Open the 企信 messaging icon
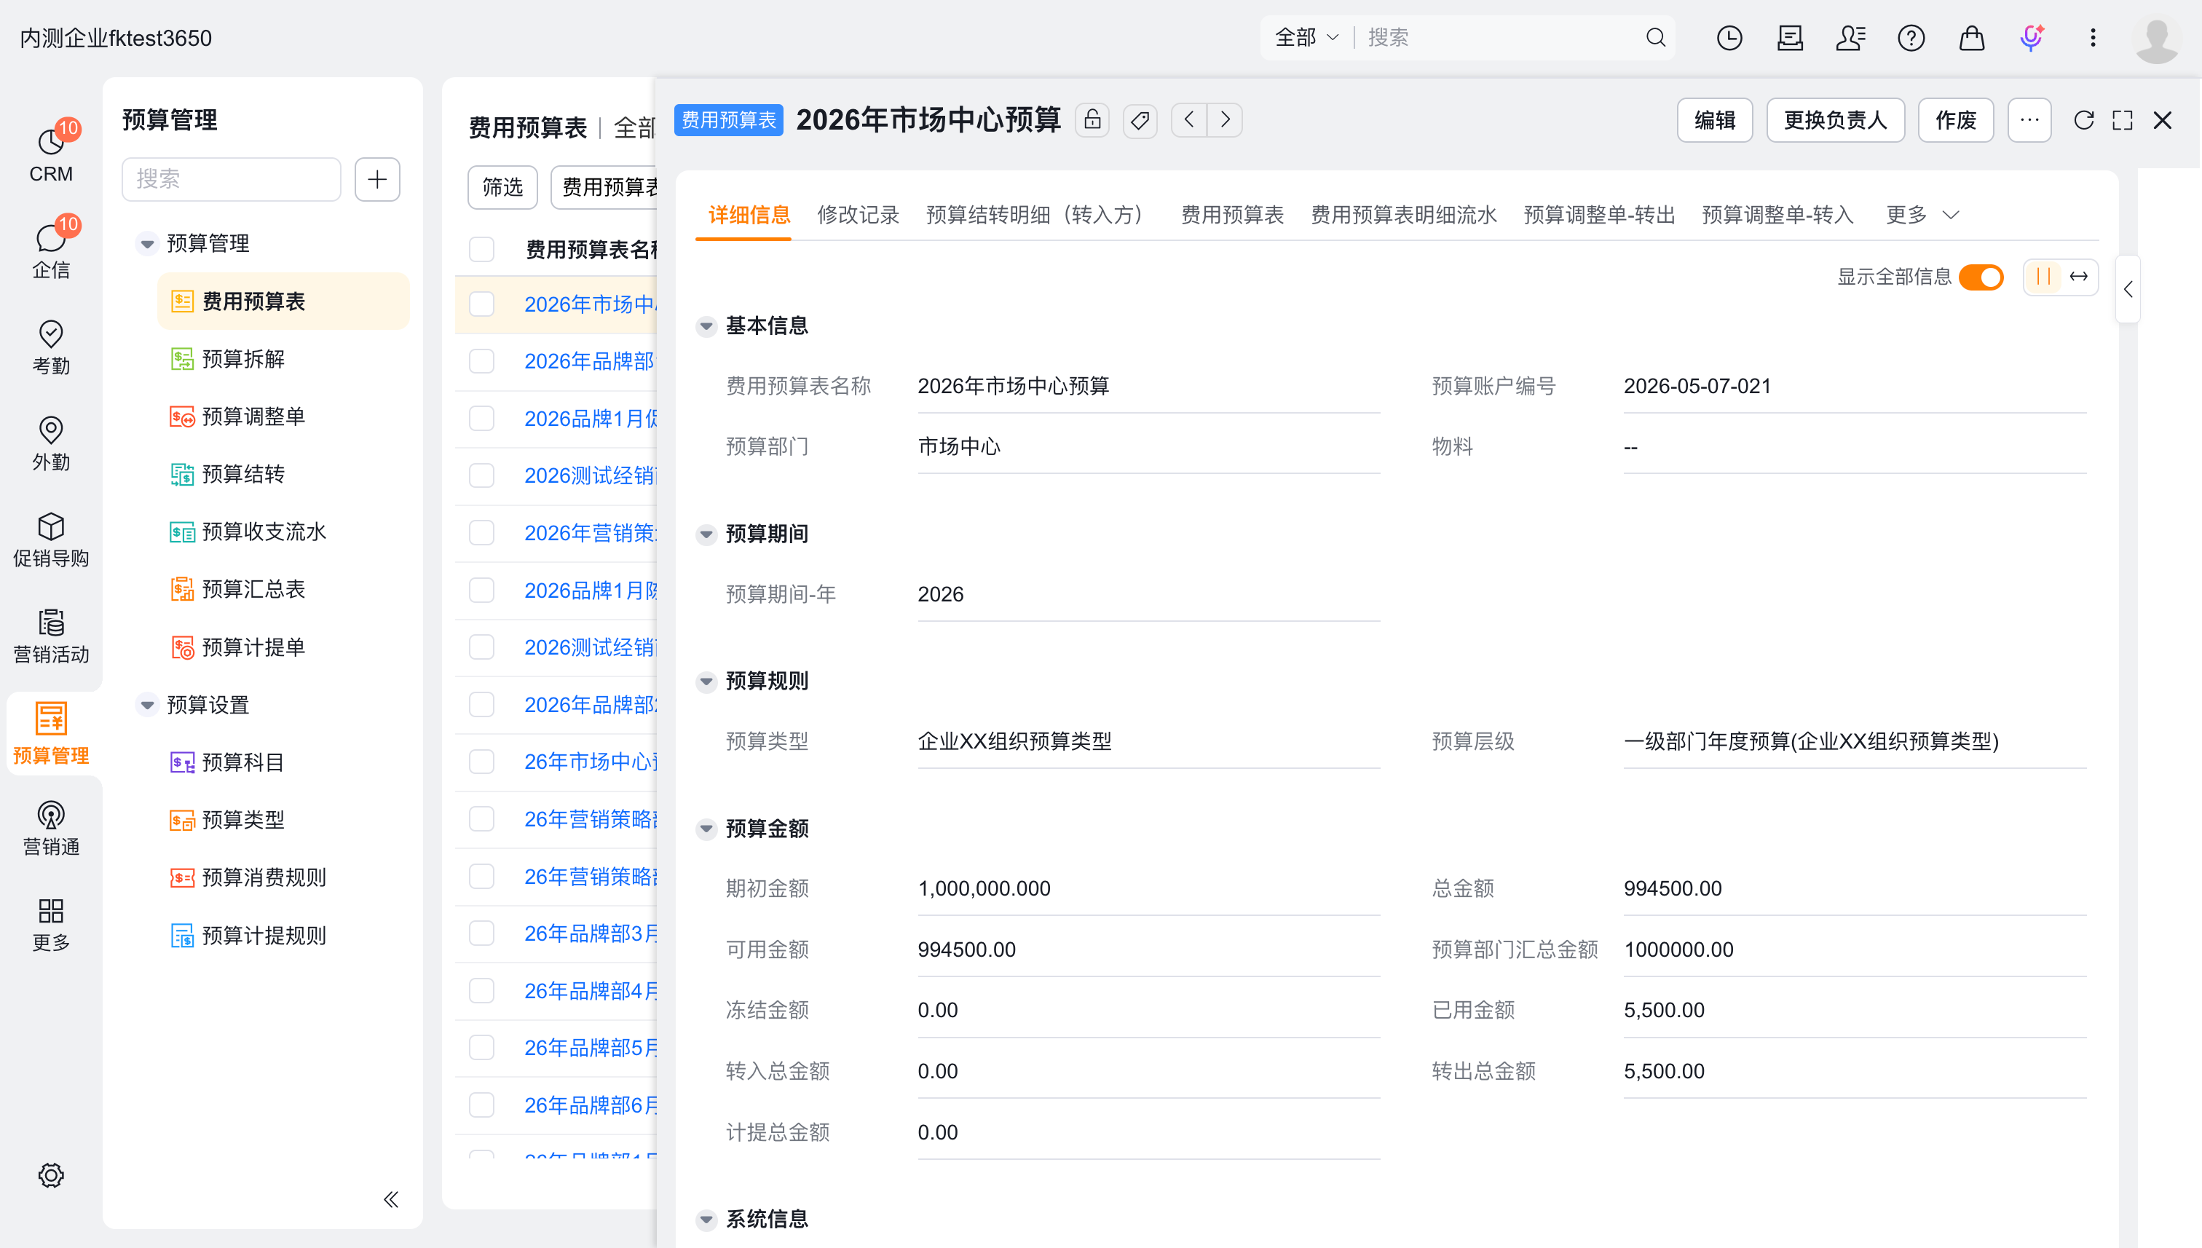The width and height of the screenshot is (2202, 1248). [x=50, y=251]
